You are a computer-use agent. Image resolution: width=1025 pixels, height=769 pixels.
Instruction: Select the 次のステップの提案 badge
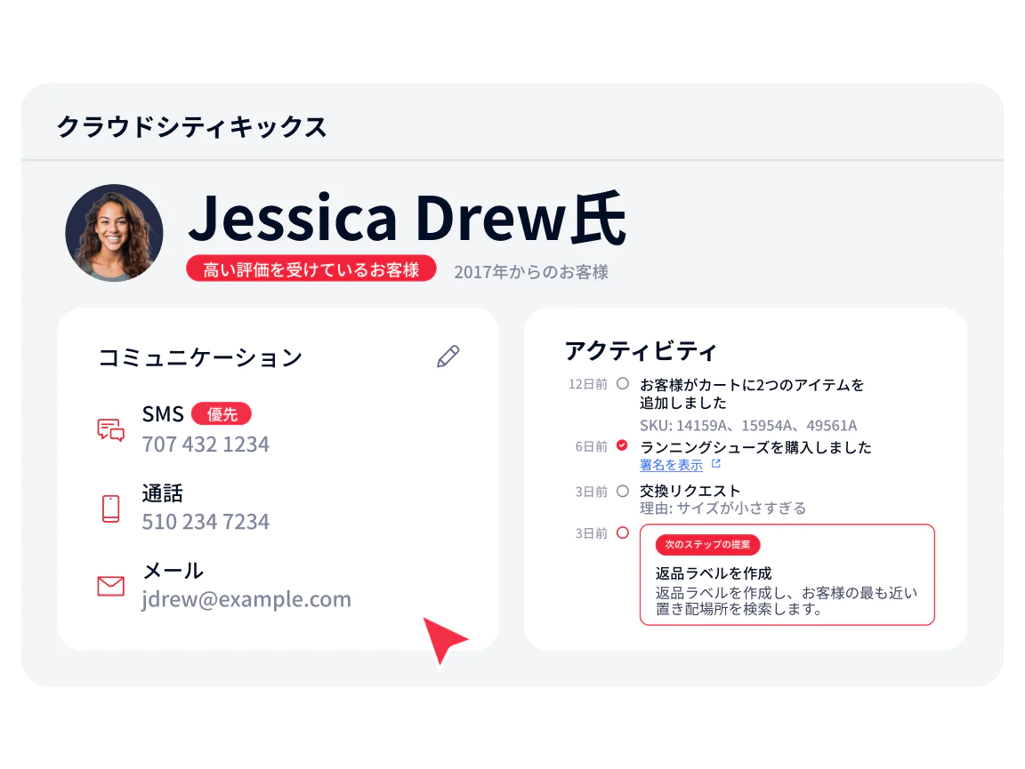point(707,545)
